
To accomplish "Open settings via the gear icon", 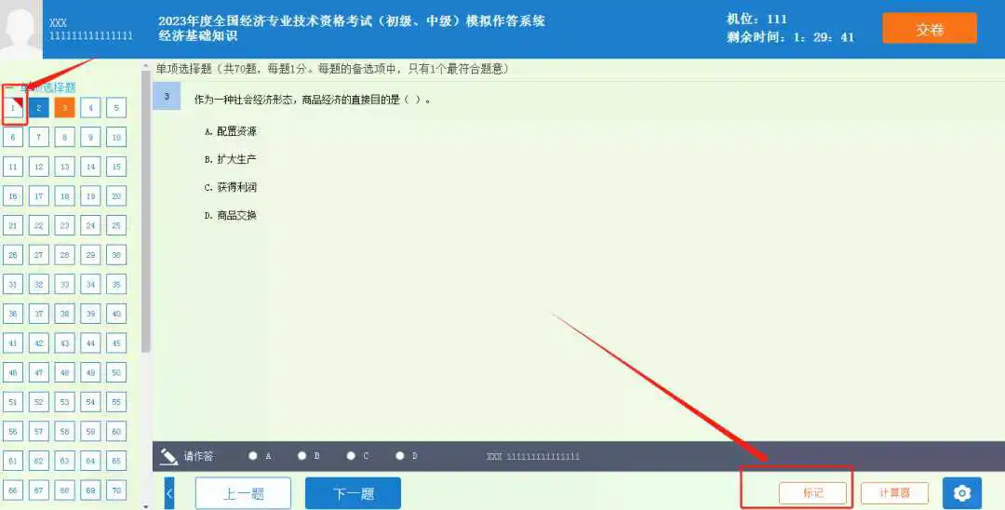I will click(x=961, y=493).
